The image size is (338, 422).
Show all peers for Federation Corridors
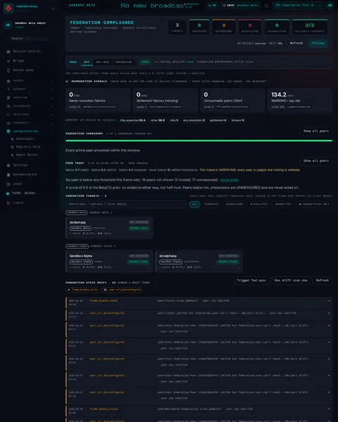pyautogui.click(x=316, y=131)
